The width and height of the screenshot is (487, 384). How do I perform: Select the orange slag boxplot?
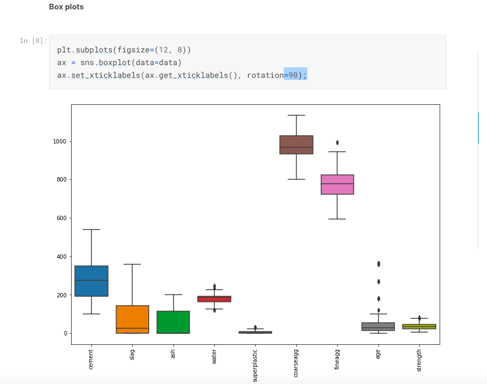click(x=133, y=320)
